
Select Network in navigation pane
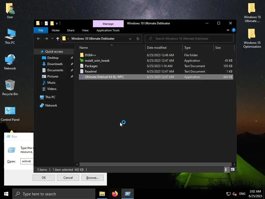pos(51,105)
